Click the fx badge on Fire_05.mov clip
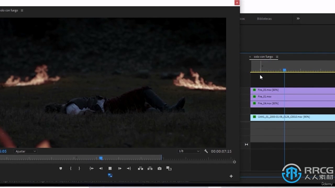 pos(254,90)
